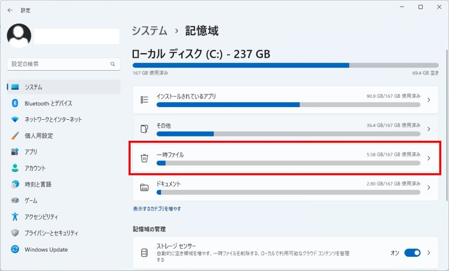Click 表示するカテゴリを増やす link
This screenshot has height=271, width=449.
pyautogui.click(x=157, y=209)
